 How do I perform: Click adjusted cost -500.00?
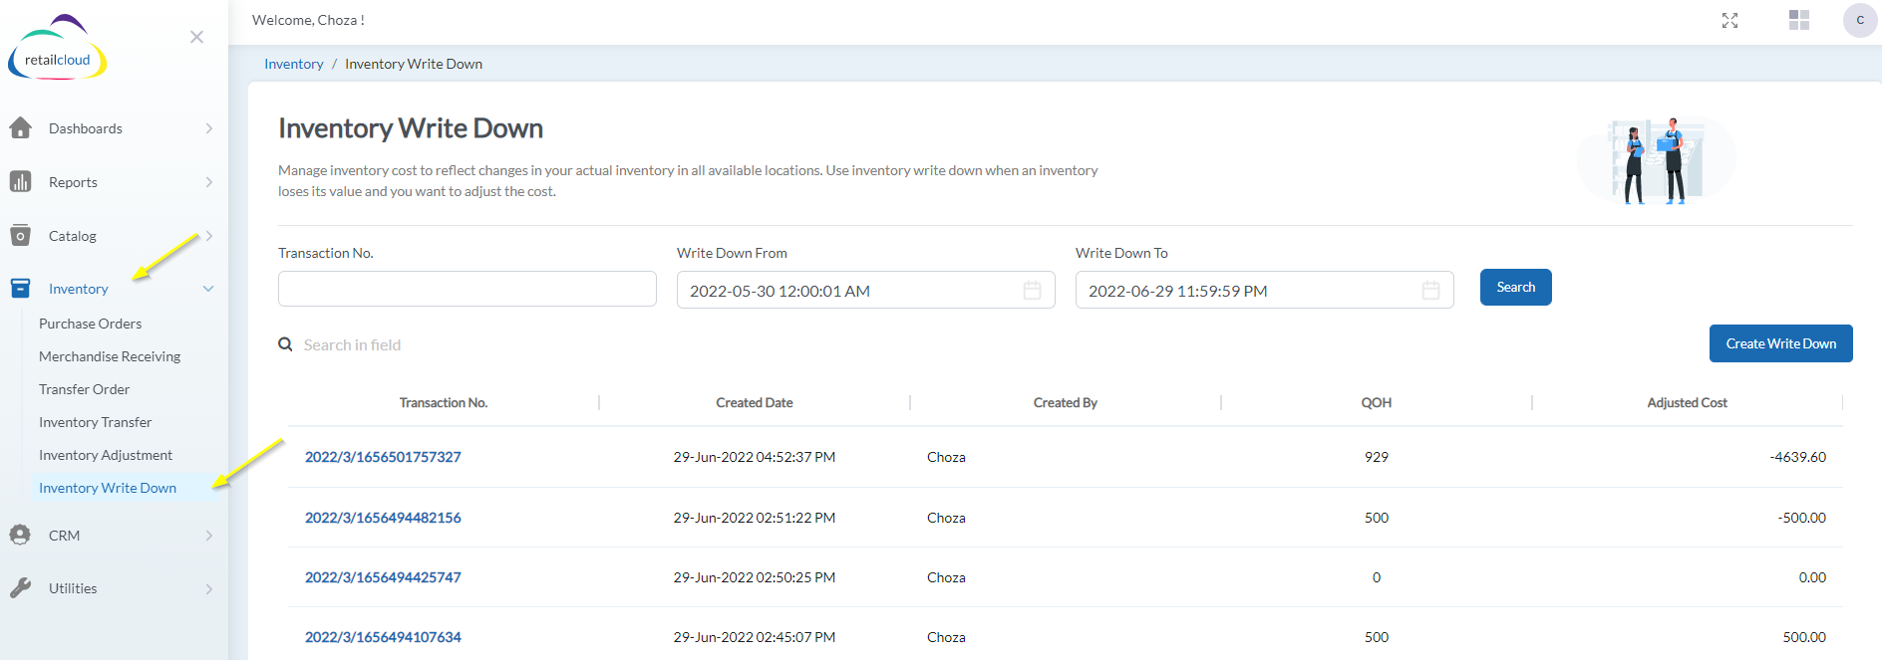pyautogui.click(x=1801, y=518)
